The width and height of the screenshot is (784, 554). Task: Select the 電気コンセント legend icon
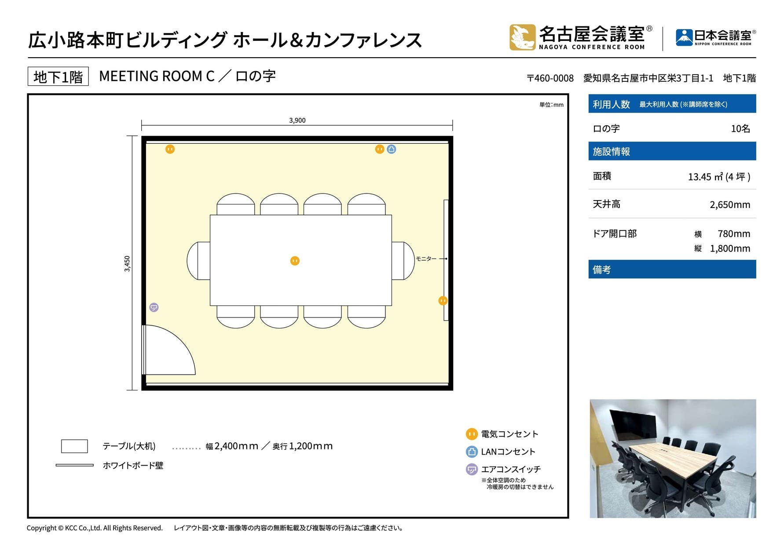pos(472,434)
